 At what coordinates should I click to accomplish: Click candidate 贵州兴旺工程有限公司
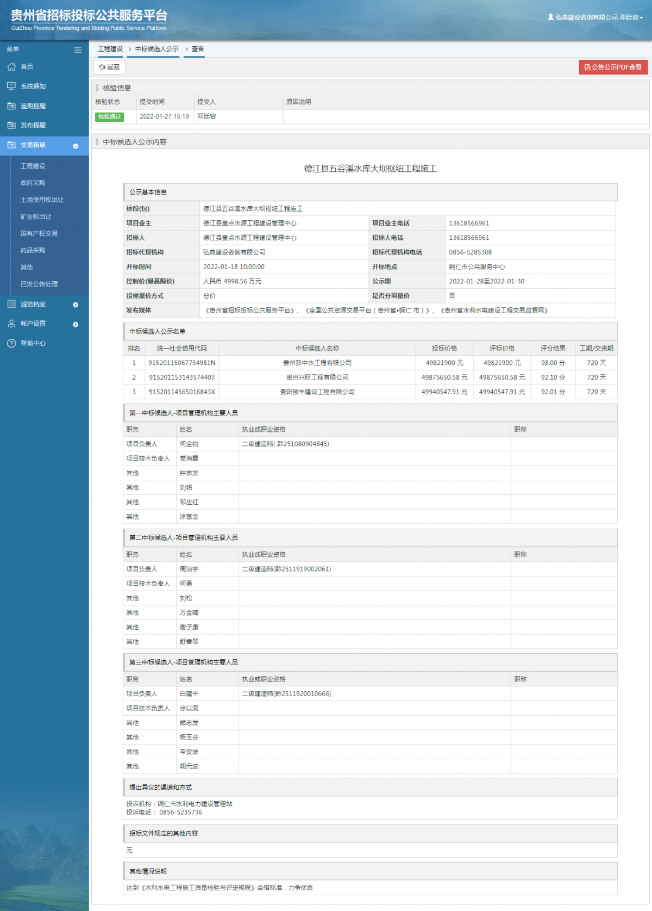[x=317, y=377]
